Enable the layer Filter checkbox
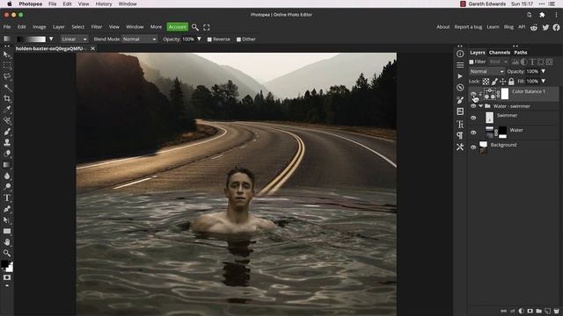 [472, 62]
